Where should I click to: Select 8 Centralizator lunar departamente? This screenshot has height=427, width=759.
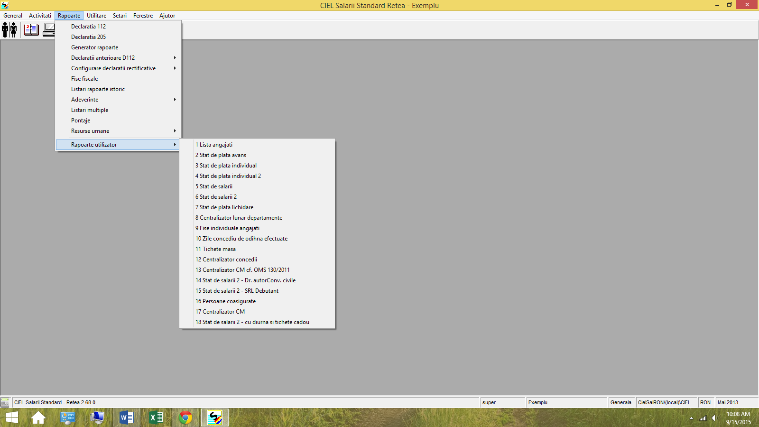[x=257, y=218]
